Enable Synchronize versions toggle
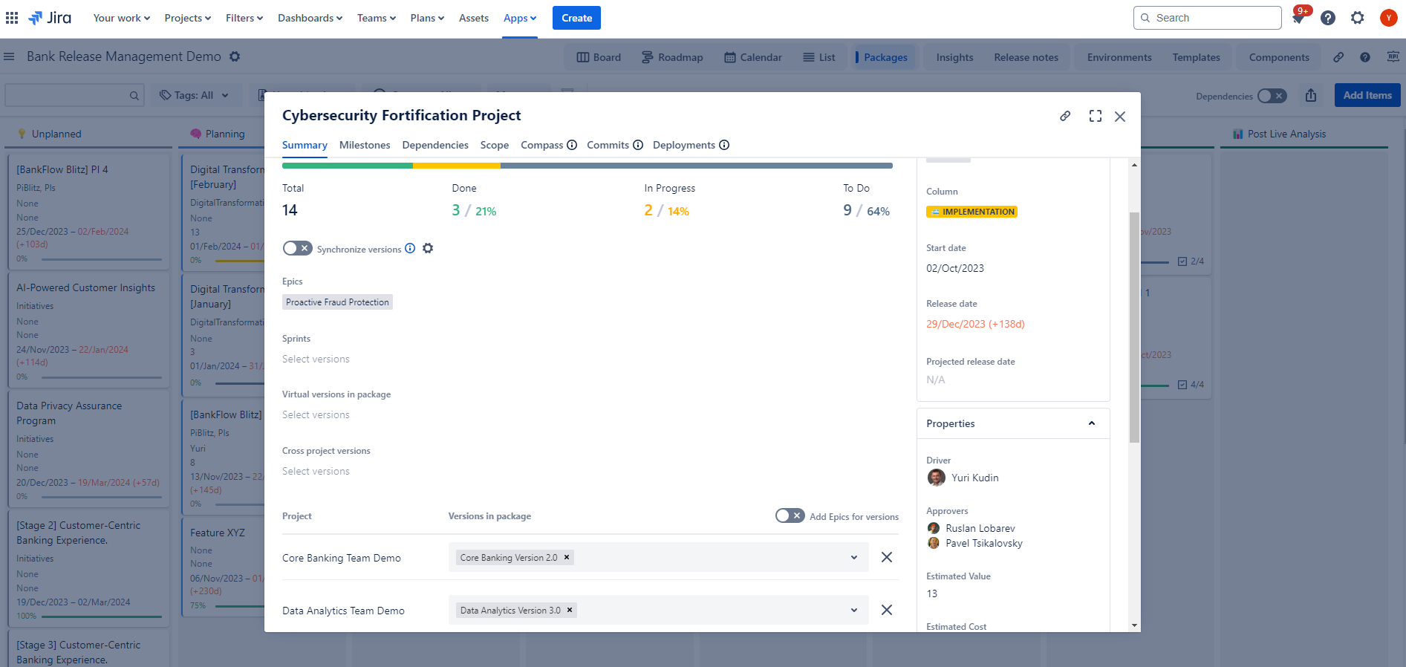The image size is (1406, 667). (x=297, y=248)
